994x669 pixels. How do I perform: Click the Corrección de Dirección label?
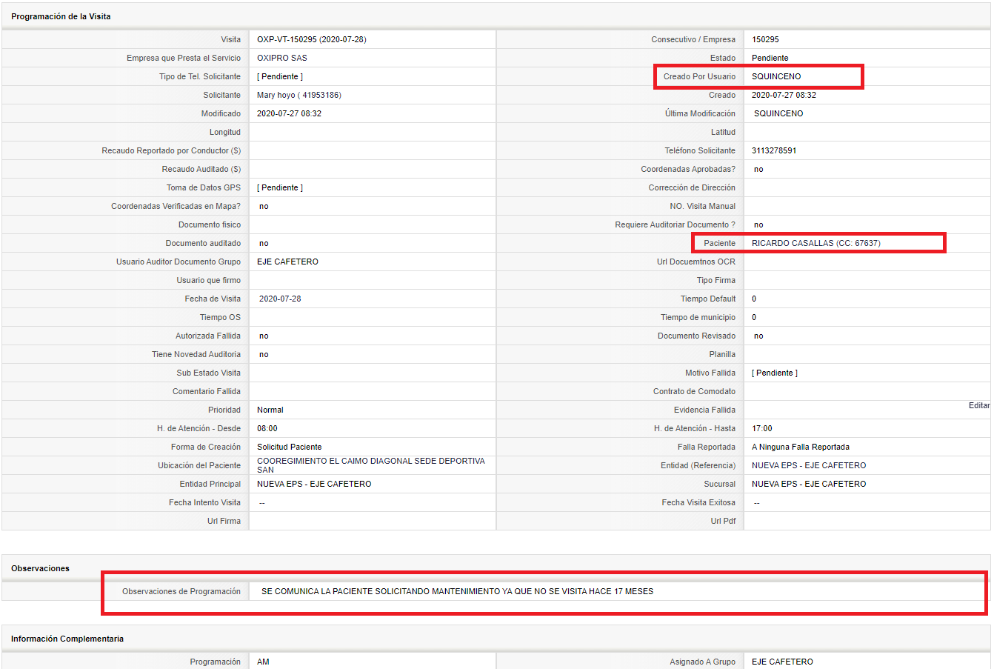[692, 187]
